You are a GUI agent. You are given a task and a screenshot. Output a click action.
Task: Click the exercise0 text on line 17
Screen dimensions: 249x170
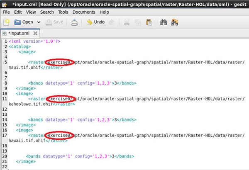tap(59, 136)
